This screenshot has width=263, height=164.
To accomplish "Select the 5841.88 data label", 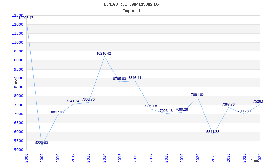I will [x=213, y=132].
